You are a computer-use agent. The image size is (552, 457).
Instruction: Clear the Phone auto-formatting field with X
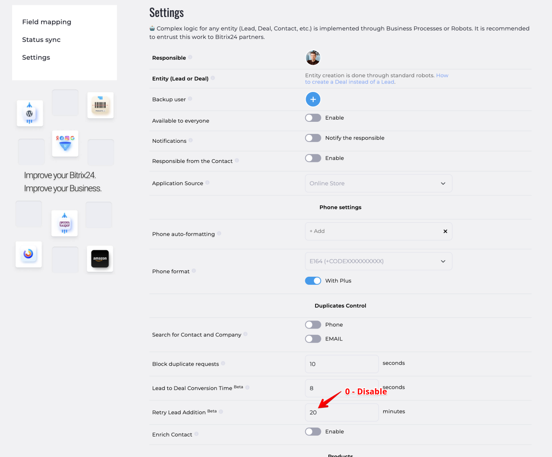point(445,231)
